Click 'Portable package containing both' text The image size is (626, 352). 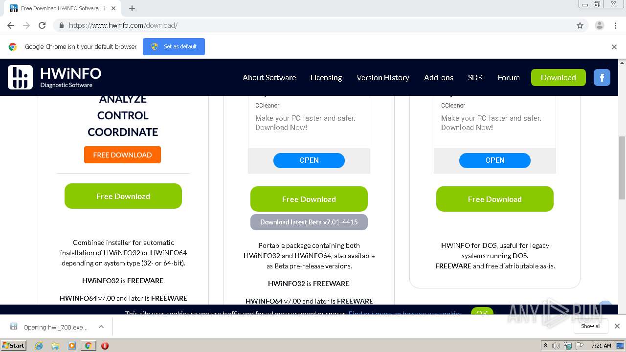click(309, 245)
